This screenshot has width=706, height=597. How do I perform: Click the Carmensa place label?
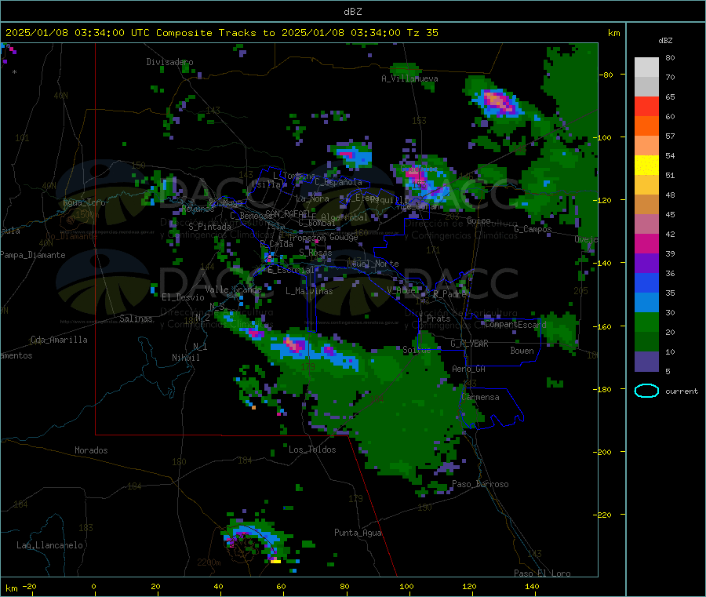[x=480, y=397]
